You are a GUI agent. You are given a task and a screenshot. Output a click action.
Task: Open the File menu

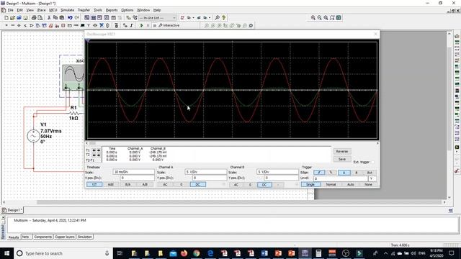(x=10, y=10)
